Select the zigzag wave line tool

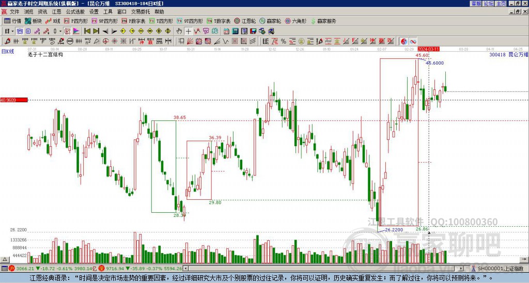(x=226, y=41)
